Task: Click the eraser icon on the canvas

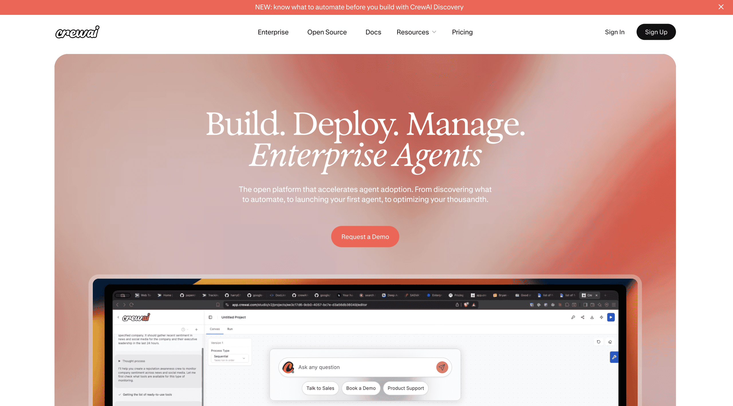Action: click(610, 342)
